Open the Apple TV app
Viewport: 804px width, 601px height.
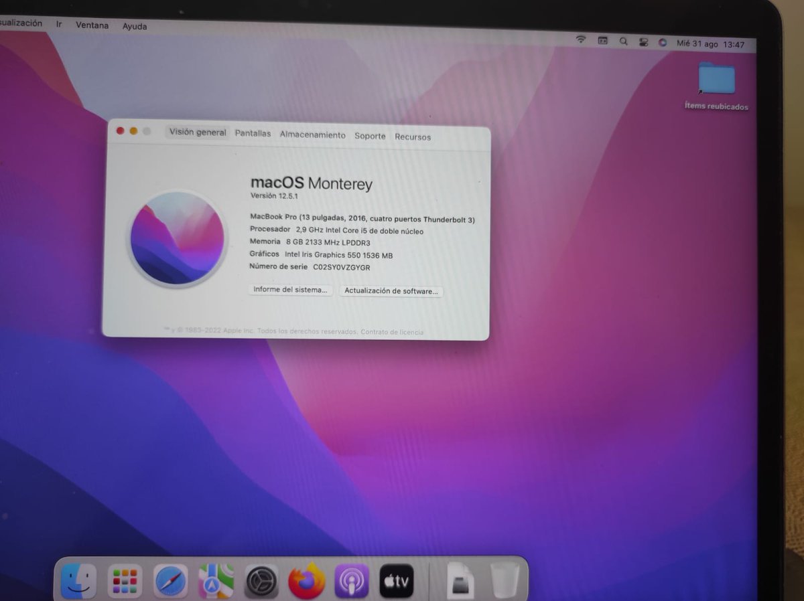click(x=397, y=582)
